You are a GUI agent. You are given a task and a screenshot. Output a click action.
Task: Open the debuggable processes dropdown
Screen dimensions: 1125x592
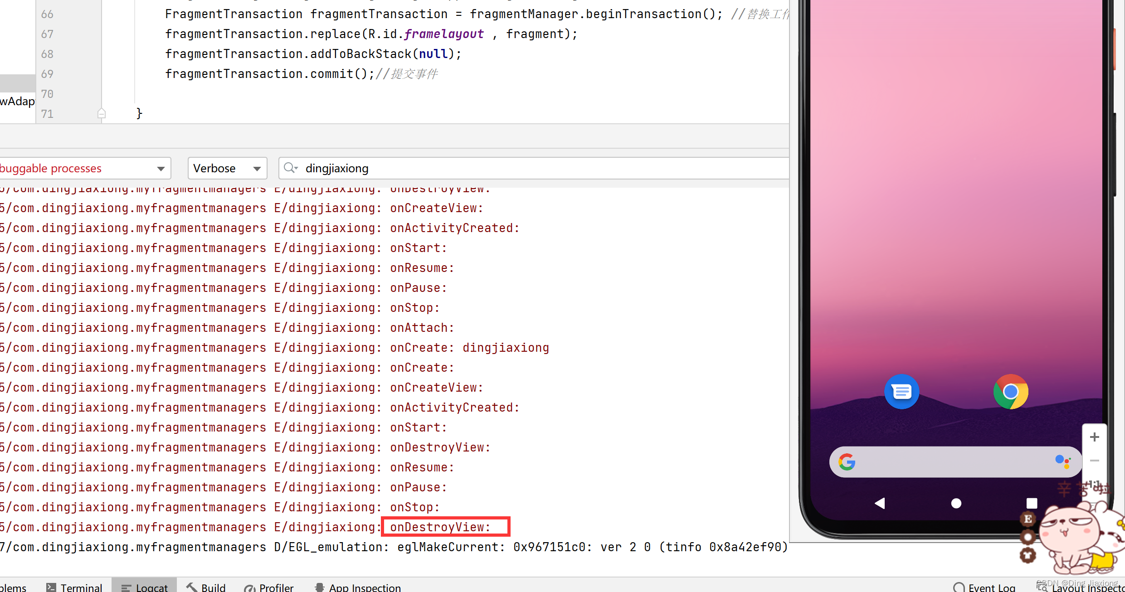tap(85, 168)
